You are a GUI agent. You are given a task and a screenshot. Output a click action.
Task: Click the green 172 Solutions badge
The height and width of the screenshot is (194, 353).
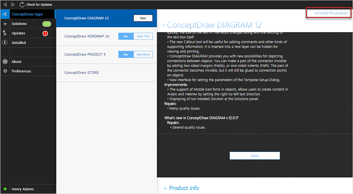coord(47,24)
